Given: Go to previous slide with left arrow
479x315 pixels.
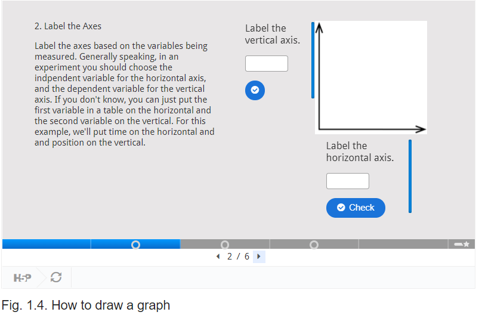Looking at the screenshot, I should click(x=218, y=257).
